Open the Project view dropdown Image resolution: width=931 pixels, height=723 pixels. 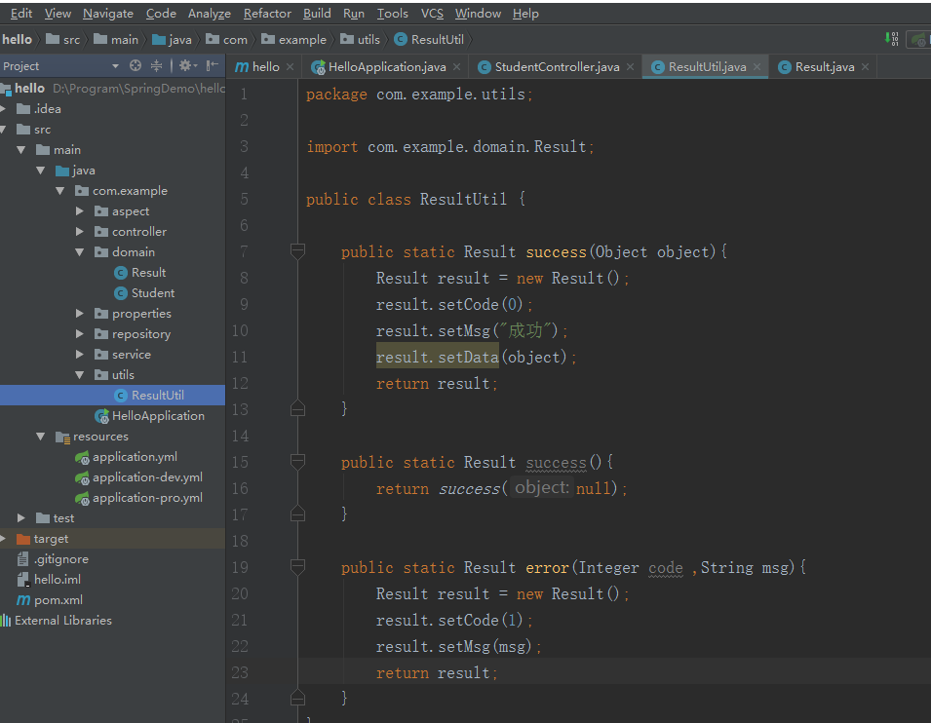point(115,66)
